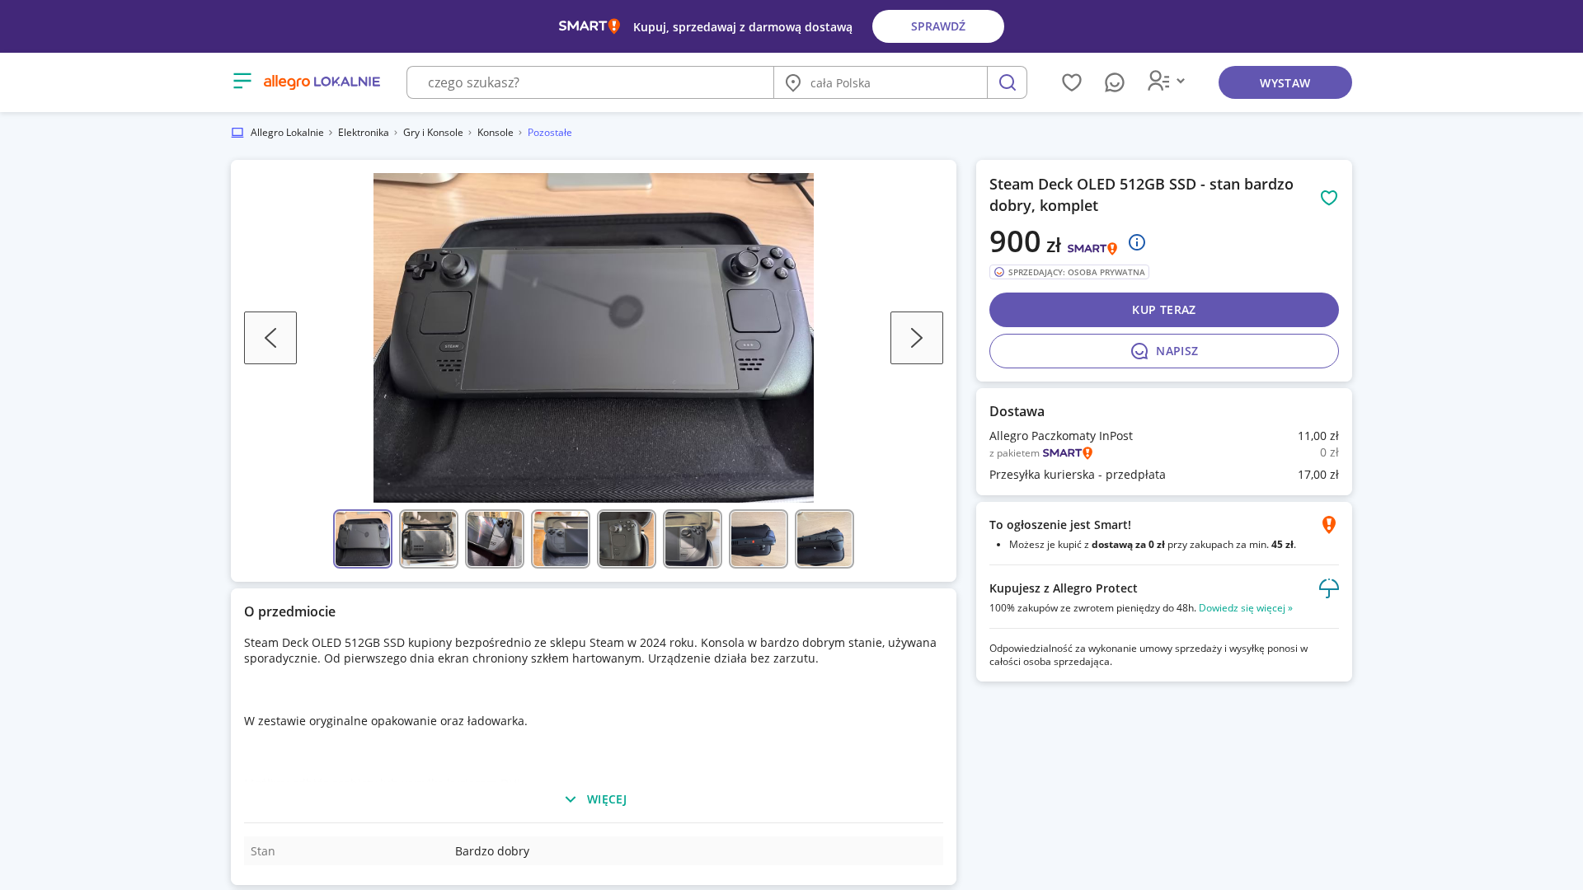The image size is (1583, 890).
Task: Select the second photo thumbnail
Action: 429,539
